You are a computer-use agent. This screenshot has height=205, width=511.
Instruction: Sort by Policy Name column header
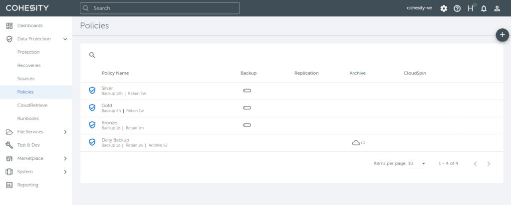tap(115, 73)
